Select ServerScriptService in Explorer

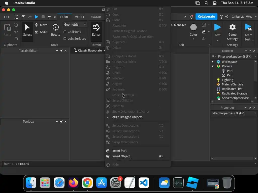(235, 98)
